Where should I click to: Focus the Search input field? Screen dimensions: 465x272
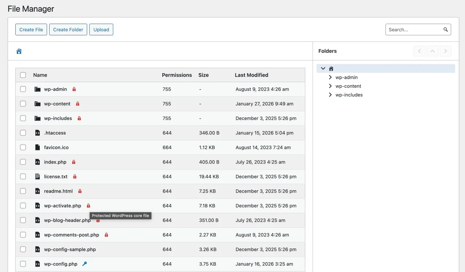tap(414, 29)
